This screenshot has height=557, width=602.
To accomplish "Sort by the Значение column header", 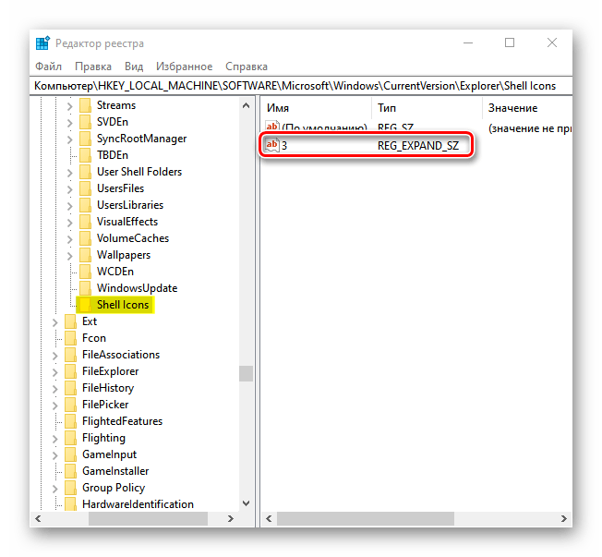I will pyautogui.click(x=527, y=108).
